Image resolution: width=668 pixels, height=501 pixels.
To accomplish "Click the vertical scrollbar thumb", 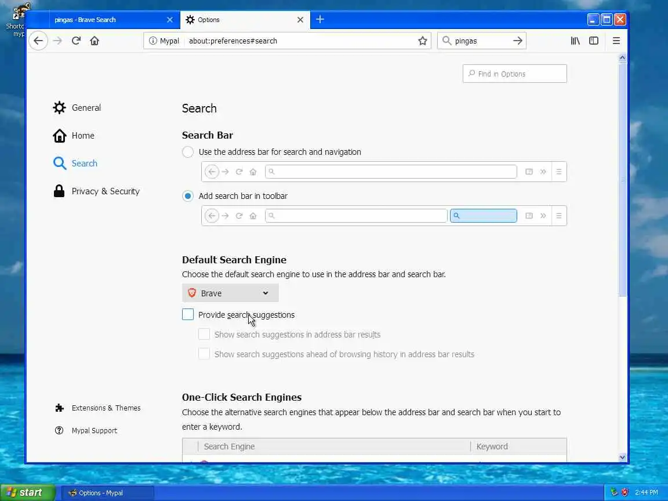I will (622, 179).
